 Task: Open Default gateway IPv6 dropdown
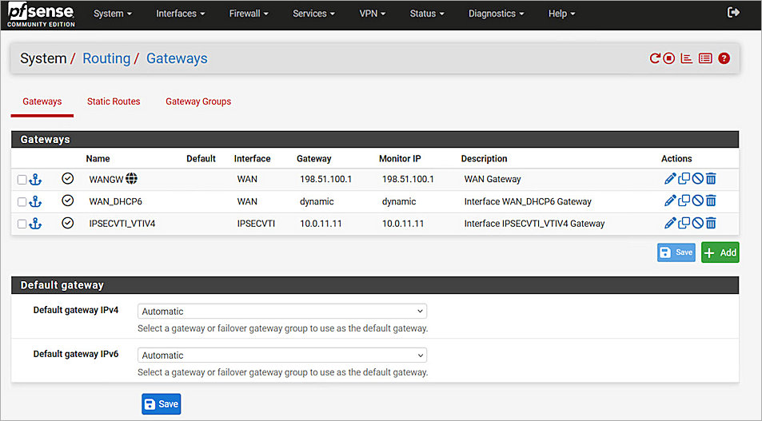[282, 355]
